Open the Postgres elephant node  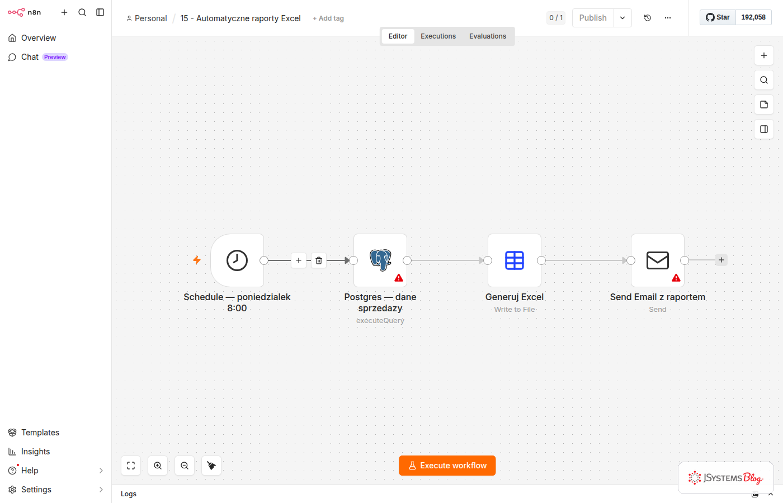point(380,260)
